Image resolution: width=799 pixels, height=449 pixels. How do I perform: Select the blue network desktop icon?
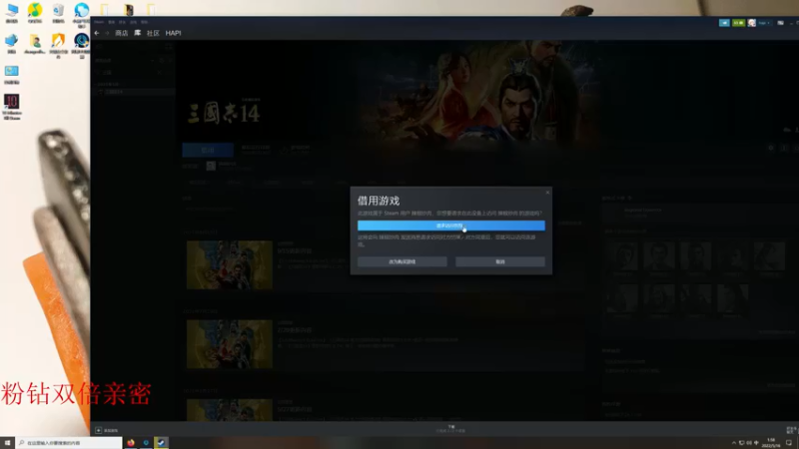coord(12,44)
